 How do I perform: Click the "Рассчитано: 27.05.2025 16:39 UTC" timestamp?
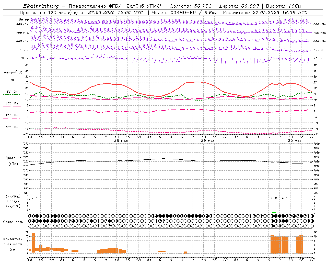[265, 13]
